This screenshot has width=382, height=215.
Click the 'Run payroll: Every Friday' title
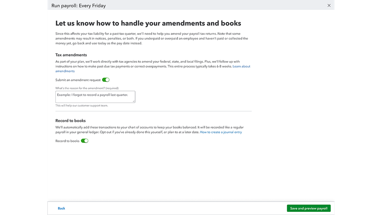[x=78, y=6]
